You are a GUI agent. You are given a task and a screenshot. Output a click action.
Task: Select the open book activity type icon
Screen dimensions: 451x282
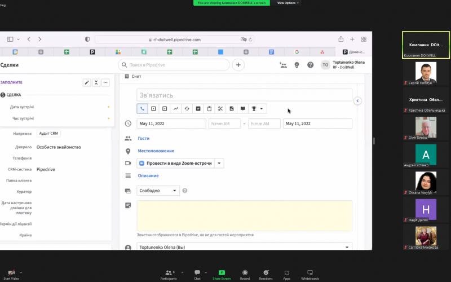tap(243, 109)
